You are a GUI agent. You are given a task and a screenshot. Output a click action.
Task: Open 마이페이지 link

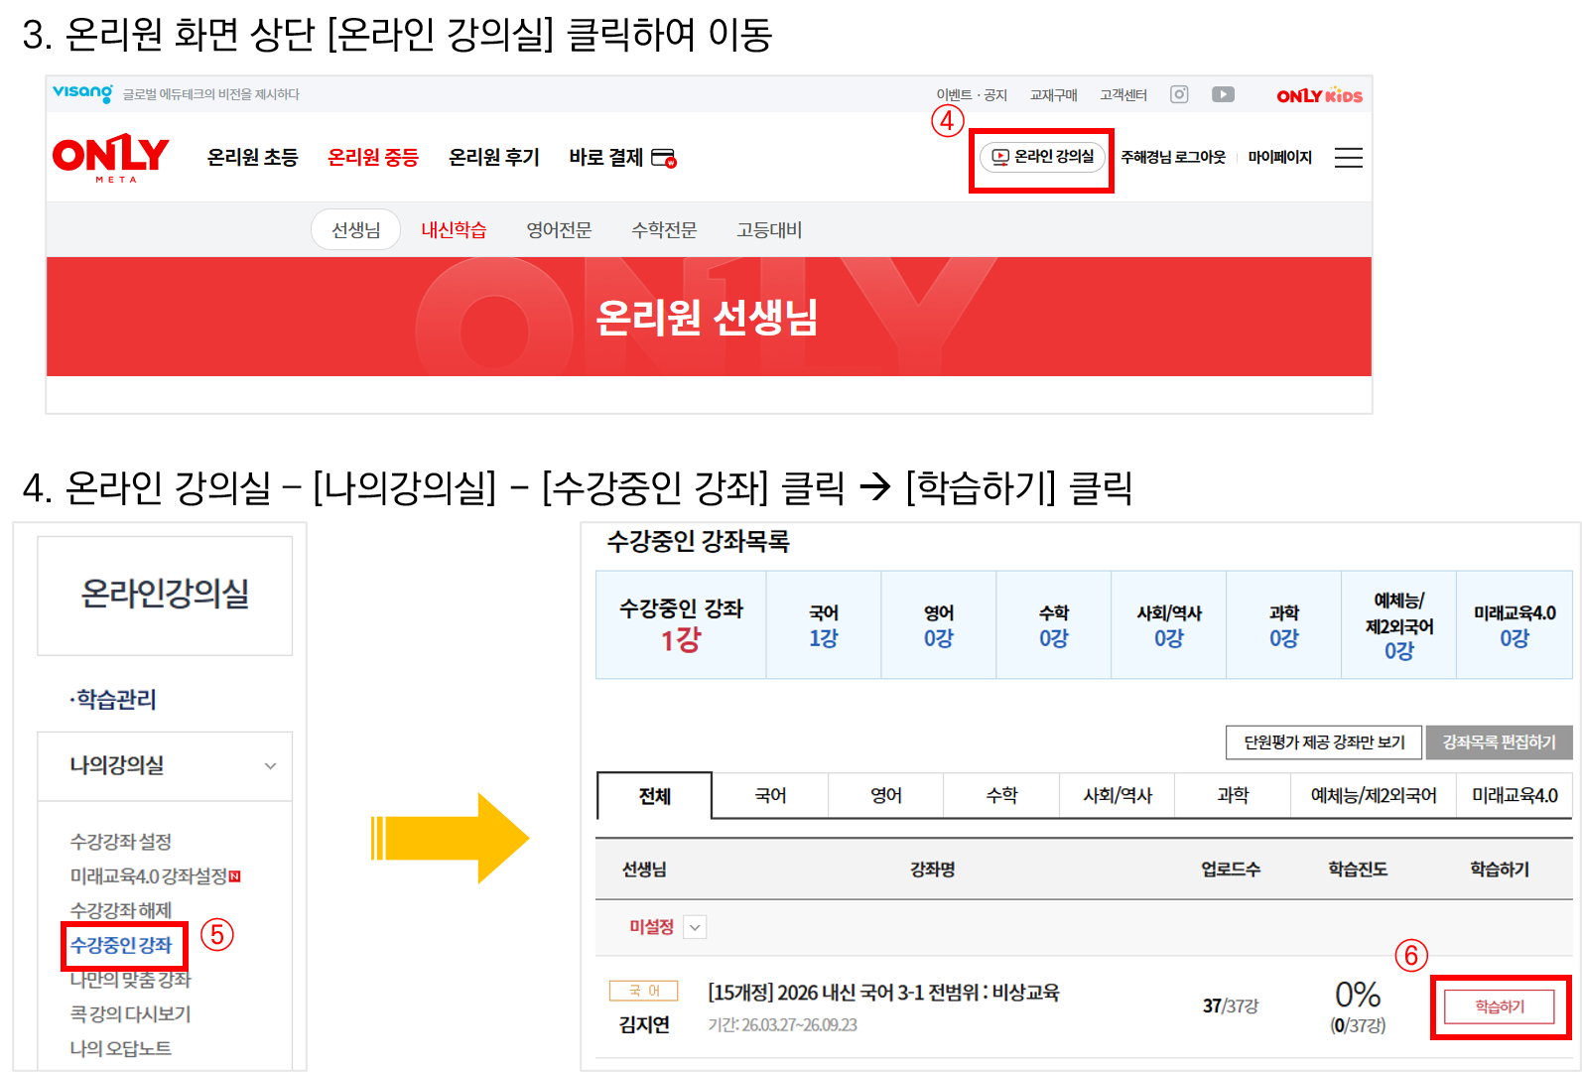1279,157
